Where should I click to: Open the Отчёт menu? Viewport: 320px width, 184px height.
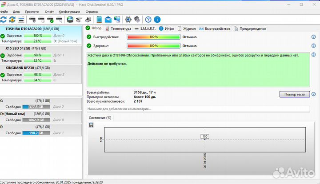point(49,12)
